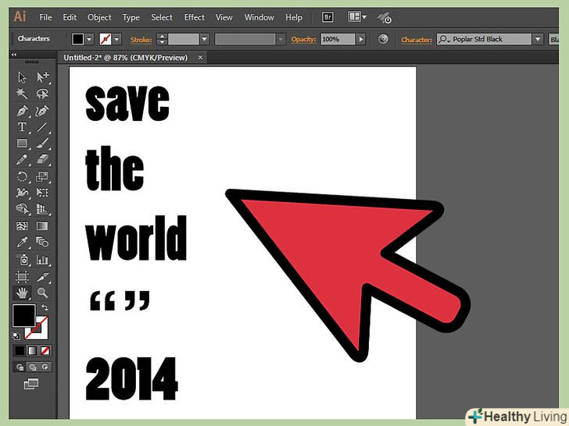The image size is (569, 426).
Task: Select the Type tool
Action: pyautogui.click(x=23, y=126)
